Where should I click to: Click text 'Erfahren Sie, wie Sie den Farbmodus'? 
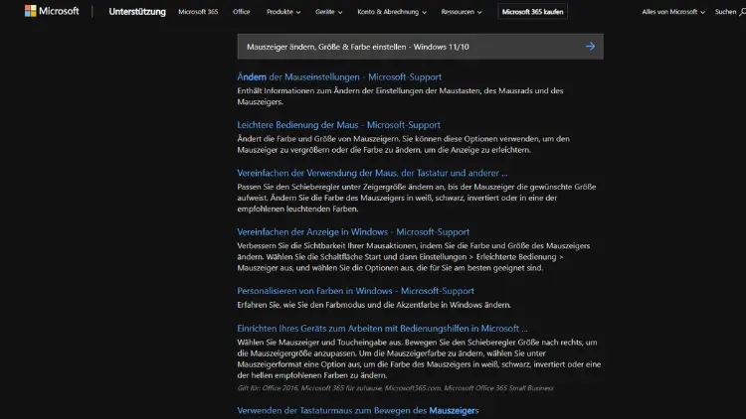pyautogui.click(x=301, y=304)
